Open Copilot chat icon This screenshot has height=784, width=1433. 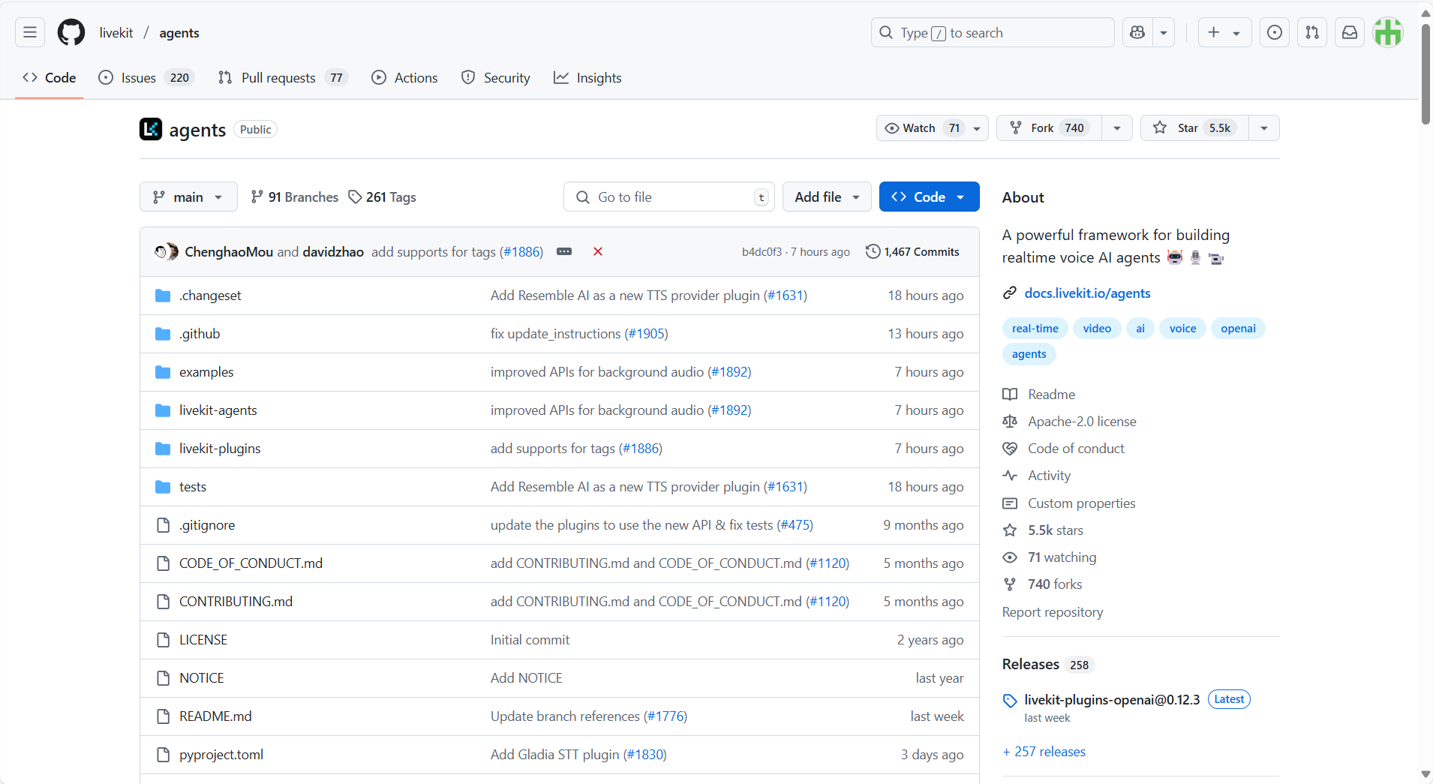tap(1137, 32)
